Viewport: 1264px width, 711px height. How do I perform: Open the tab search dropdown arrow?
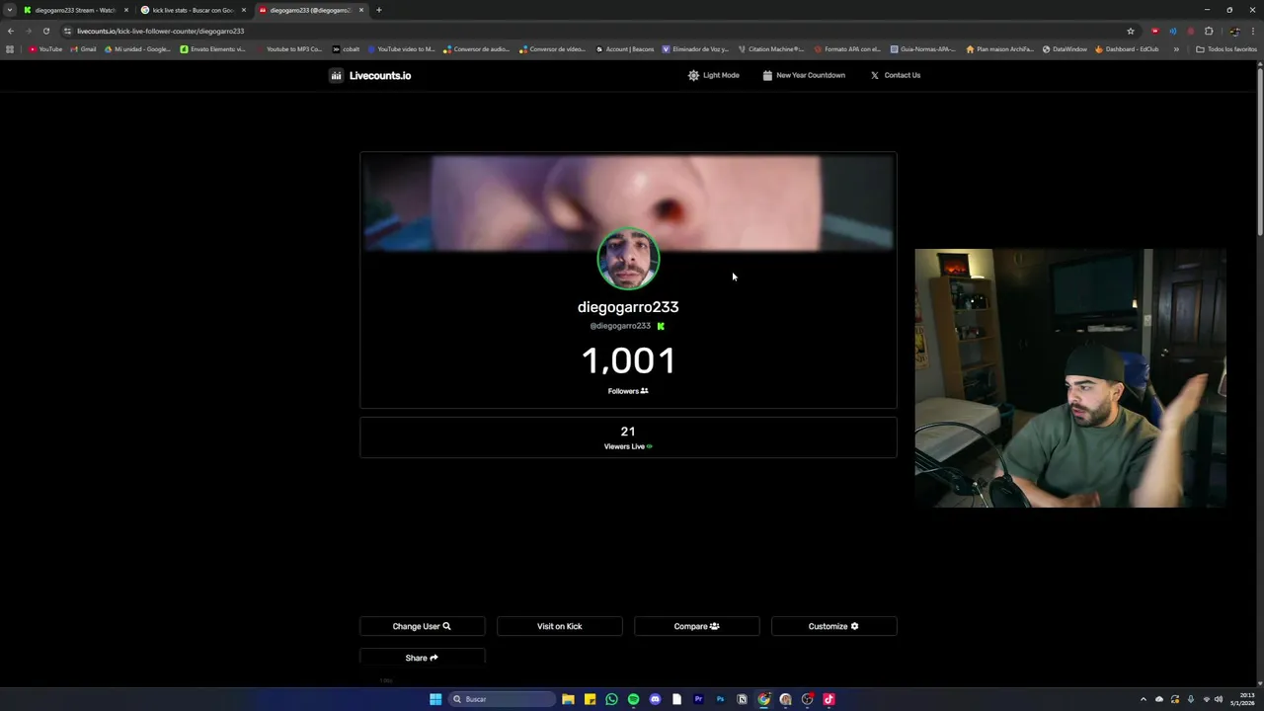coord(10,10)
